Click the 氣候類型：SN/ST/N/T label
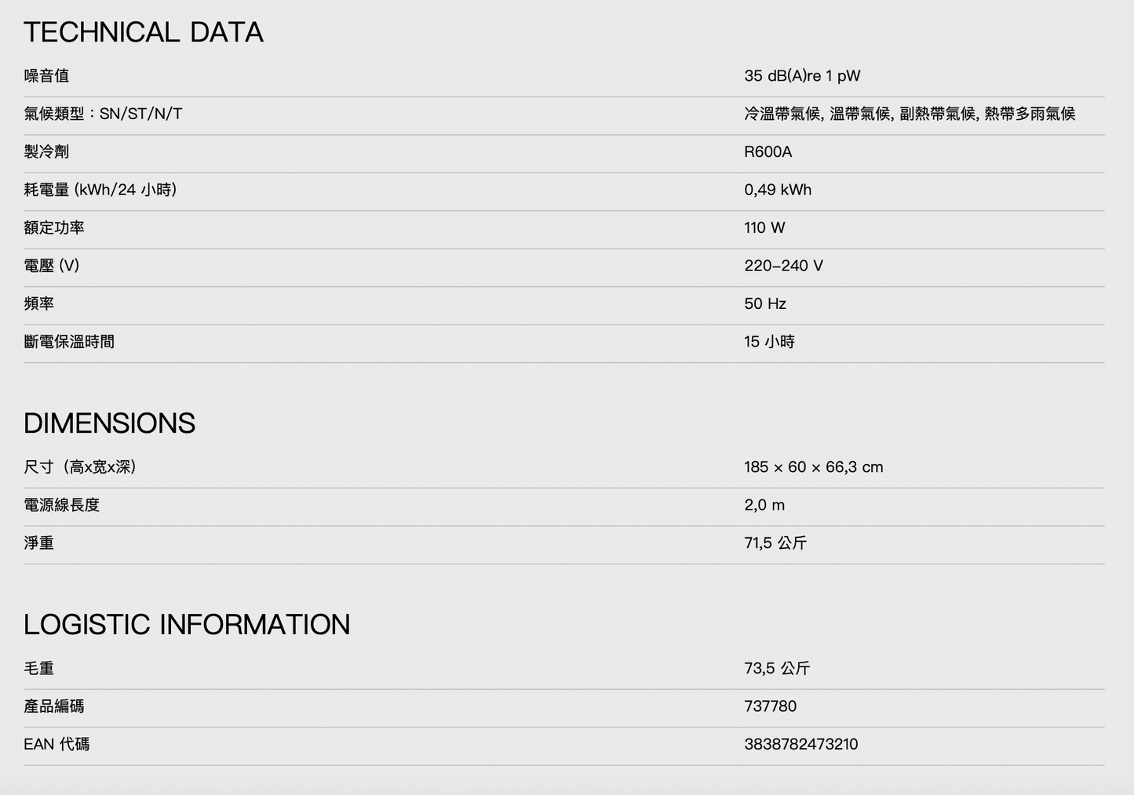The height and width of the screenshot is (795, 1134). coord(103,114)
